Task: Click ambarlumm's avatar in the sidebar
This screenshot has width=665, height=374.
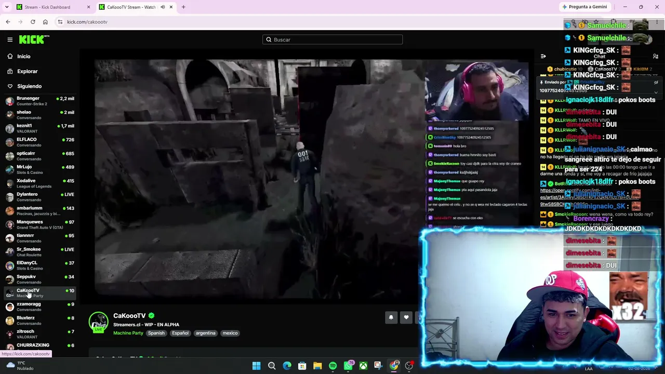Action: coord(9,210)
